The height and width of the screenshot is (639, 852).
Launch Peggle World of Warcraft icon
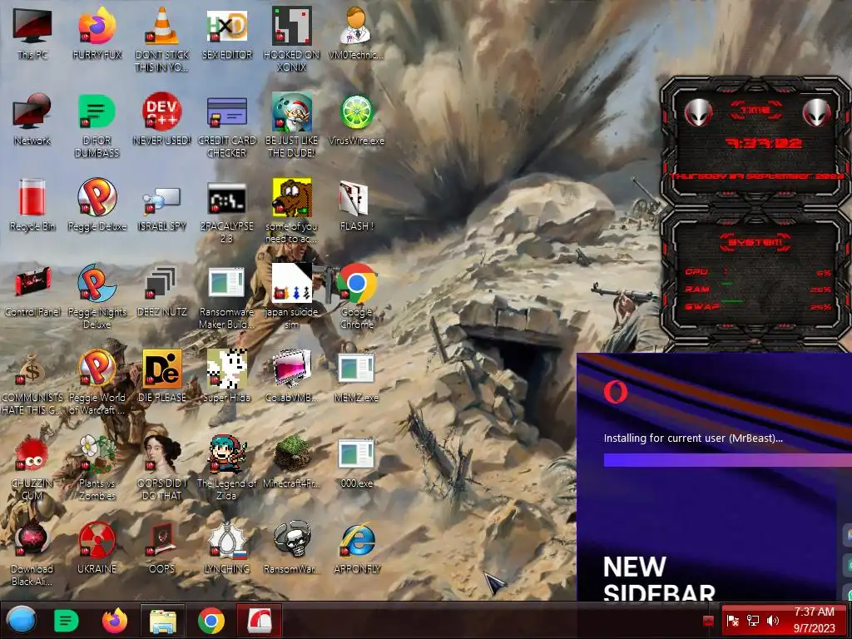point(97,383)
